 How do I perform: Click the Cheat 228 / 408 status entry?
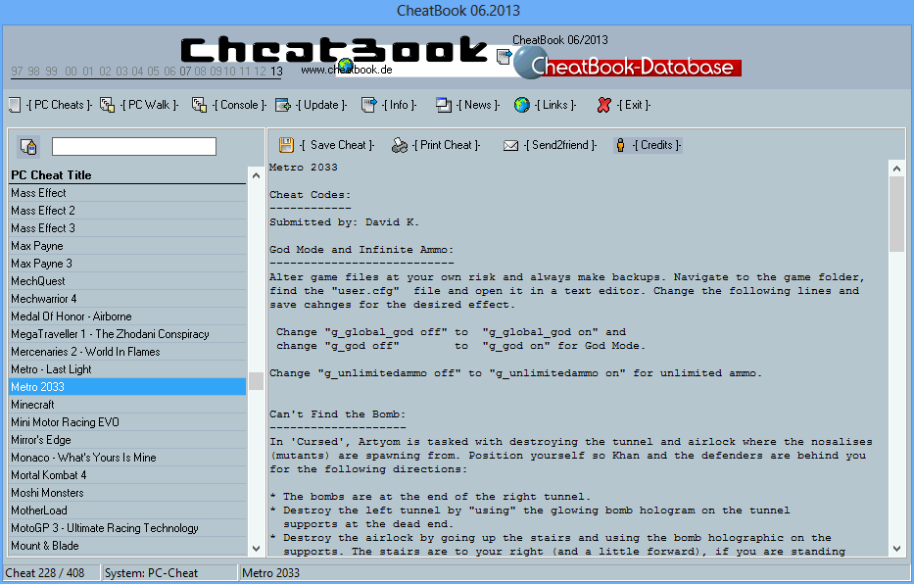pos(51,573)
